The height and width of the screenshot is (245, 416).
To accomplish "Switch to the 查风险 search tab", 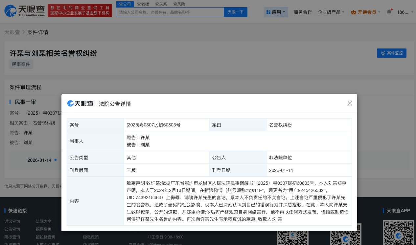I will [x=179, y=4].
